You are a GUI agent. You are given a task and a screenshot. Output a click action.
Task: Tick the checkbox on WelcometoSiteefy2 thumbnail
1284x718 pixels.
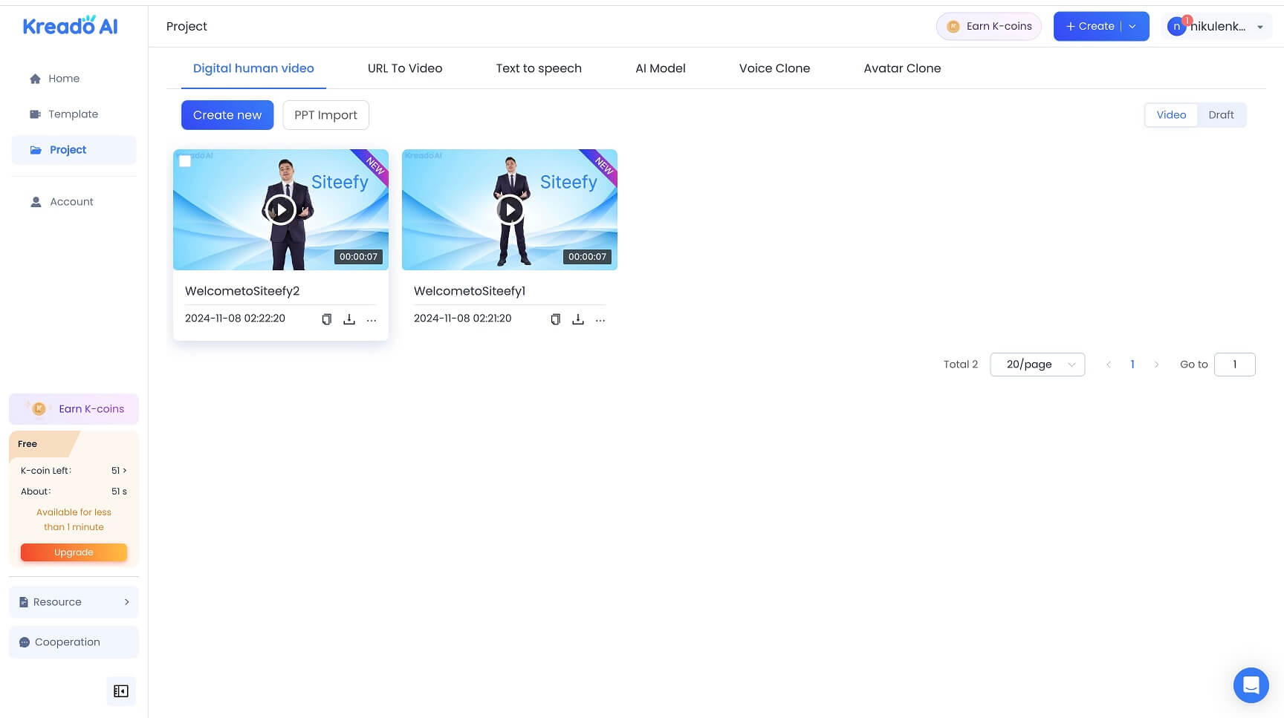pyautogui.click(x=185, y=161)
